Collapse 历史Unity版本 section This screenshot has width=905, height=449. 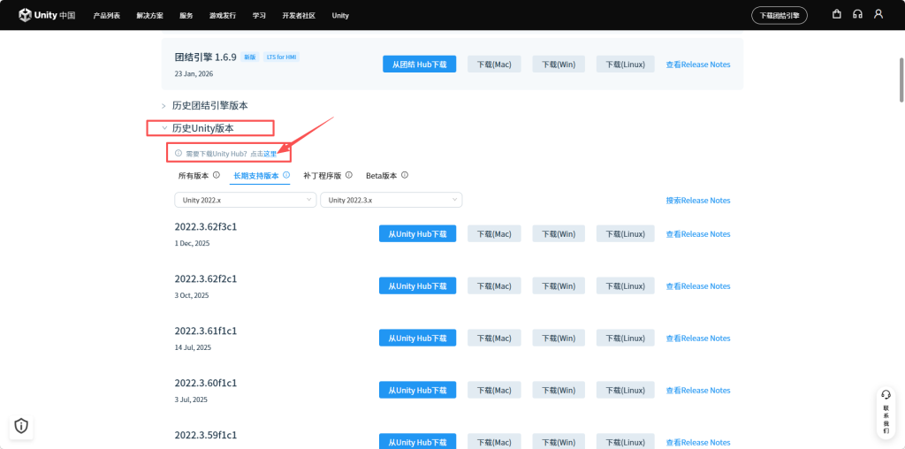[x=198, y=128]
